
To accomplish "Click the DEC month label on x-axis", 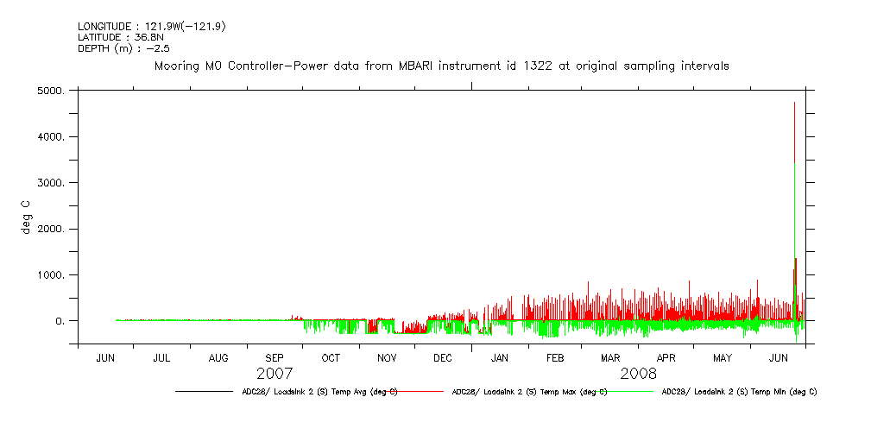I will coord(442,358).
